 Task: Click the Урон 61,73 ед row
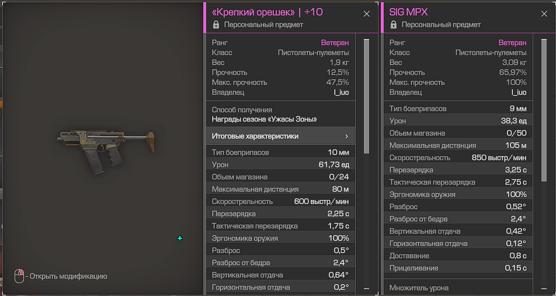(280, 165)
